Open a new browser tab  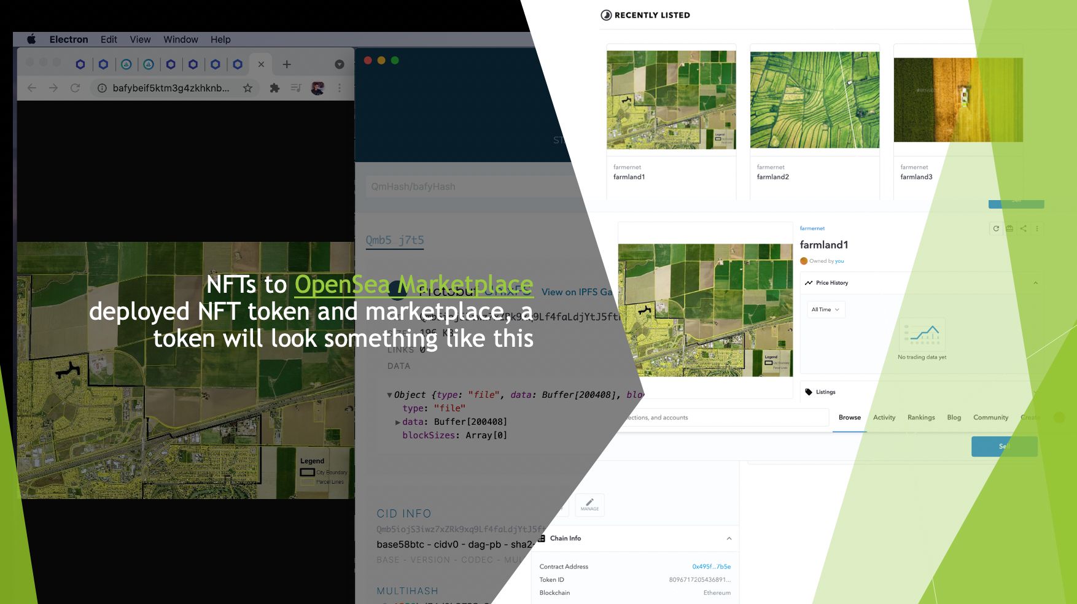pos(287,64)
